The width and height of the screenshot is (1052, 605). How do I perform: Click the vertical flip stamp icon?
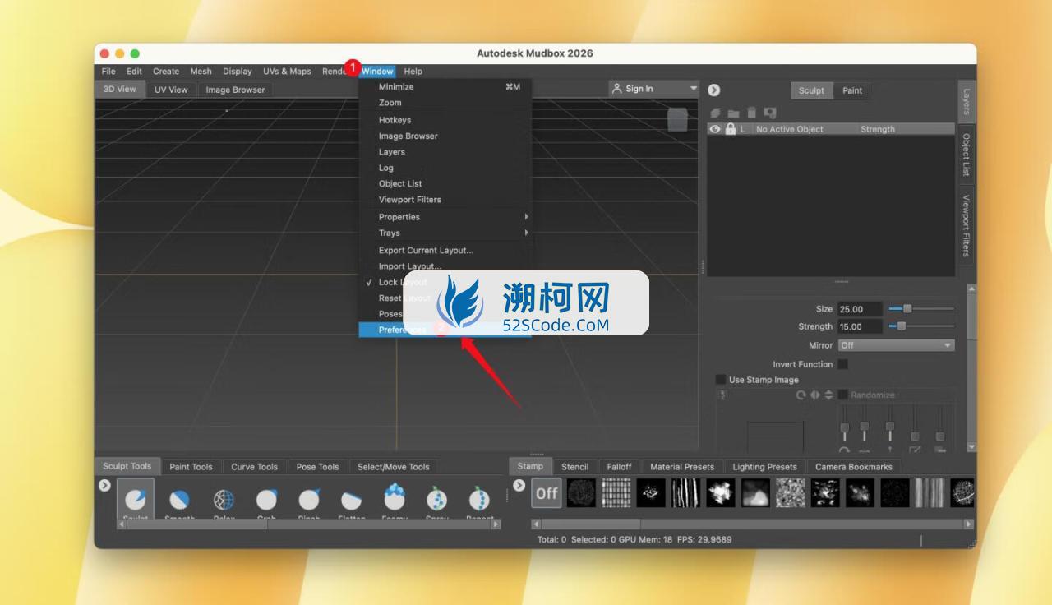[x=828, y=395]
